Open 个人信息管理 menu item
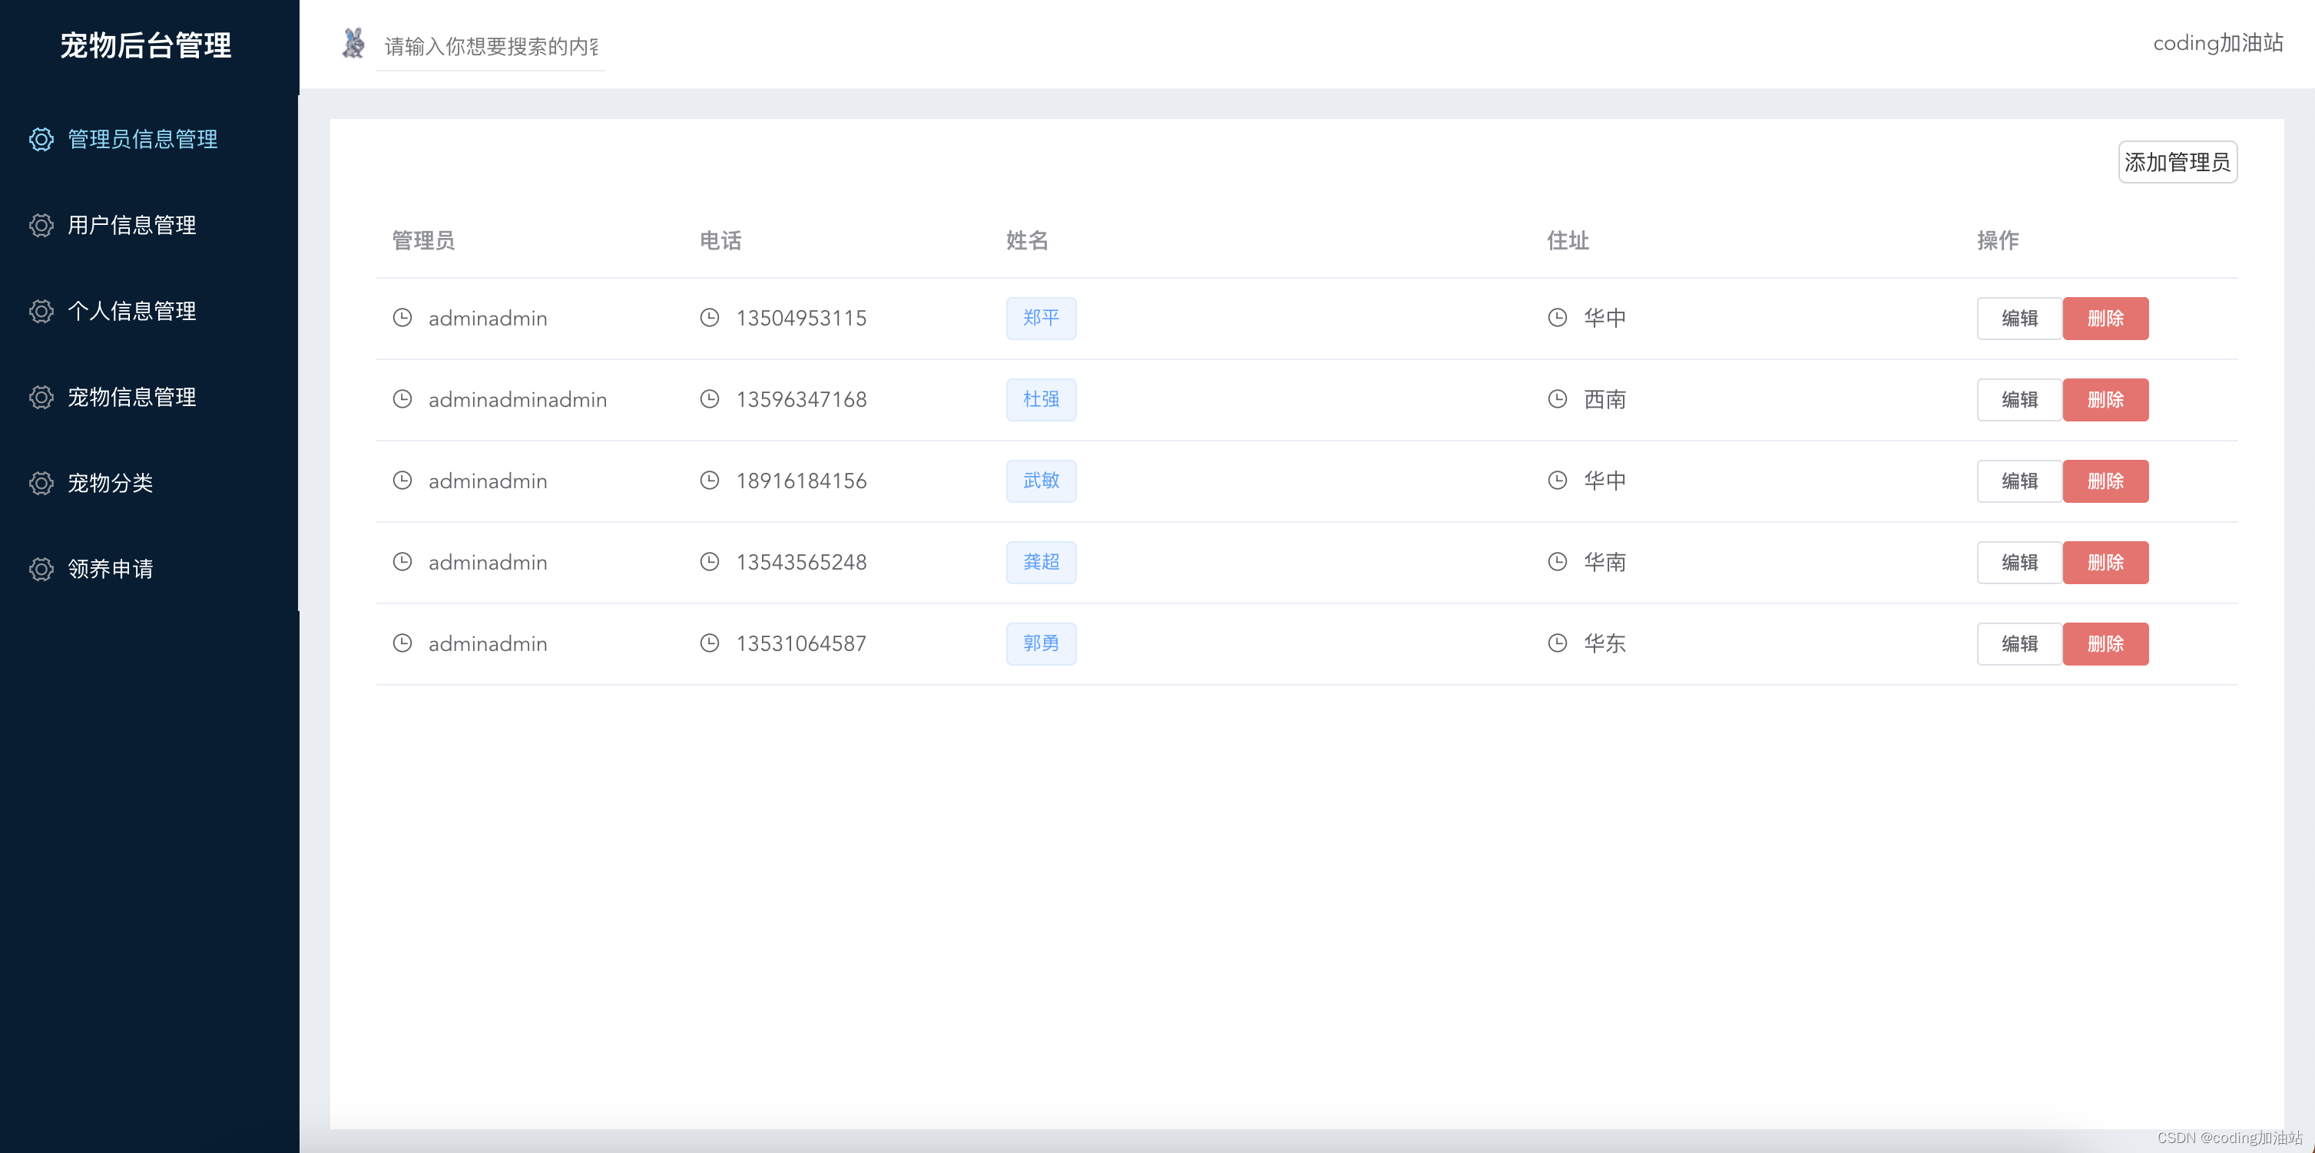This screenshot has height=1153, width=2315. click(132, 312)
